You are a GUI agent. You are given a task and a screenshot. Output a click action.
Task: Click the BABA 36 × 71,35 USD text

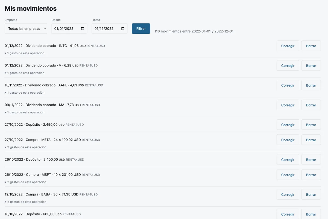pos(51,194)
